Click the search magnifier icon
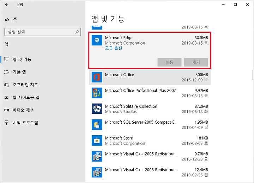This screenshot has height=183, width=254. click(x=77, y=32)
